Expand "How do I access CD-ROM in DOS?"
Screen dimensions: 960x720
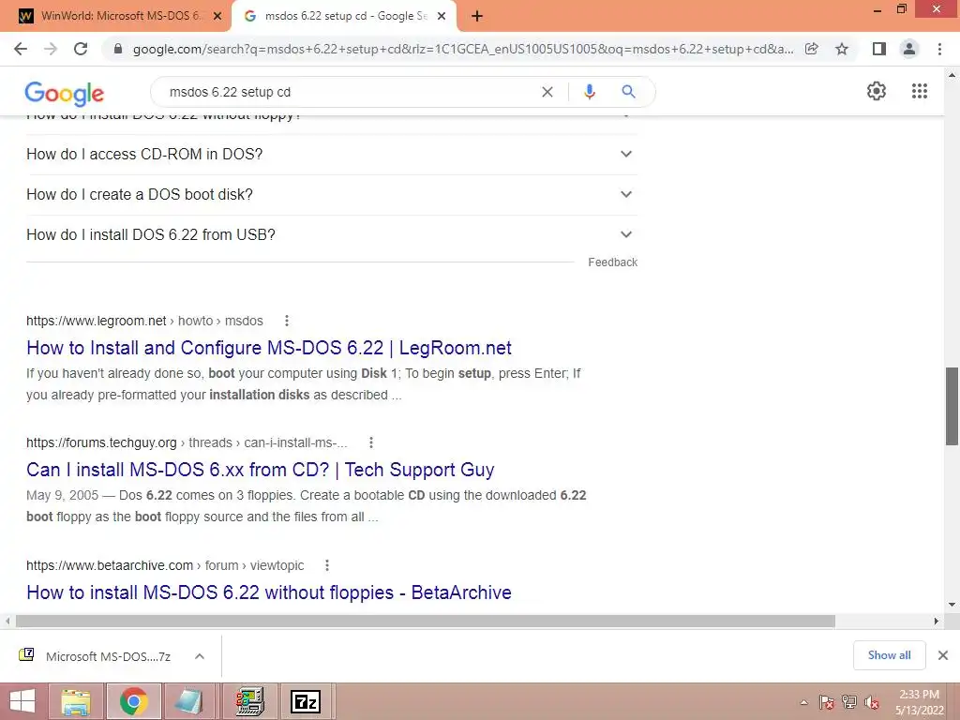pyautogui.click(x=331, y=155)
